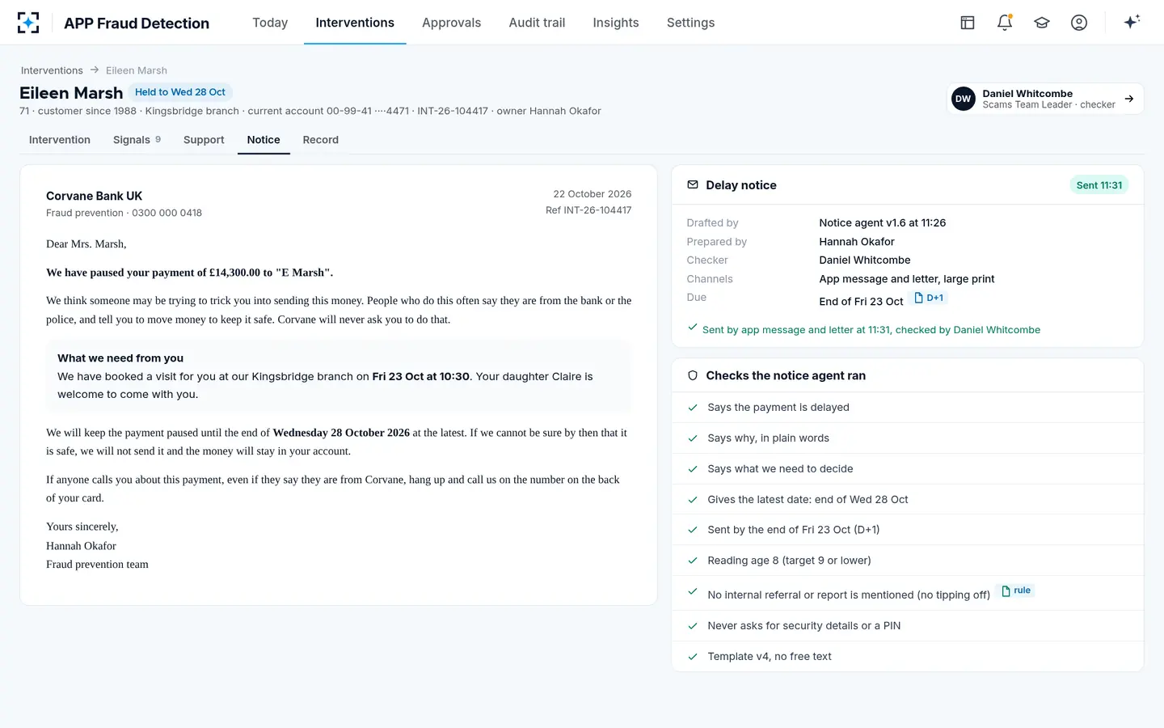Image resolution: width=1164 pixels, height=728 pixels.
Task: Click the shield icon beside Checks heading
Action: coord(693,375)
